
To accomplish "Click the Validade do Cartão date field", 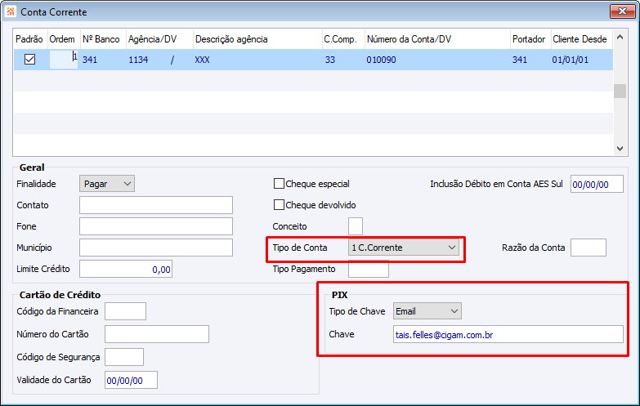I will click(x=131, y=380).
